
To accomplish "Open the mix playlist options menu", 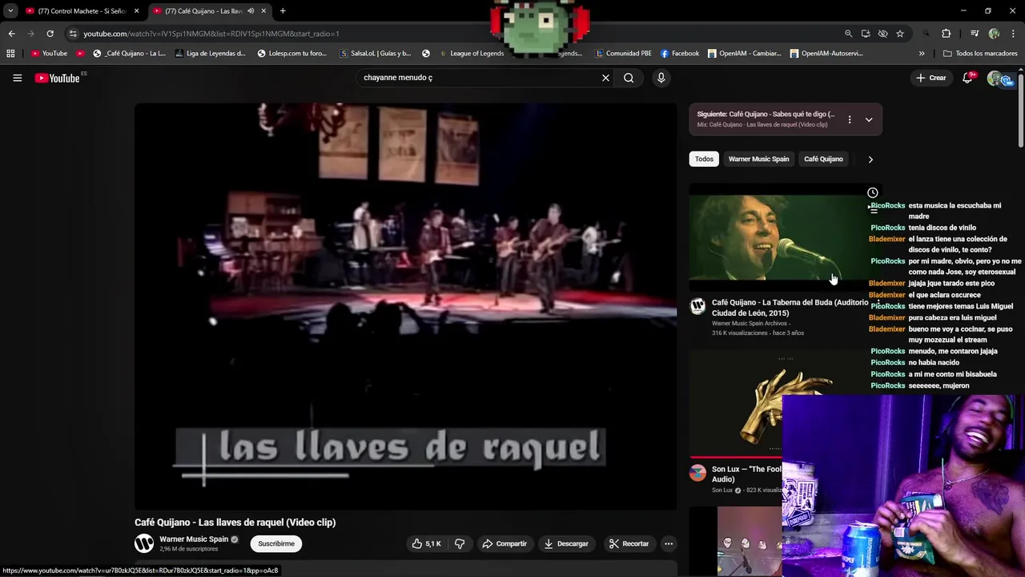I will 850,119.
